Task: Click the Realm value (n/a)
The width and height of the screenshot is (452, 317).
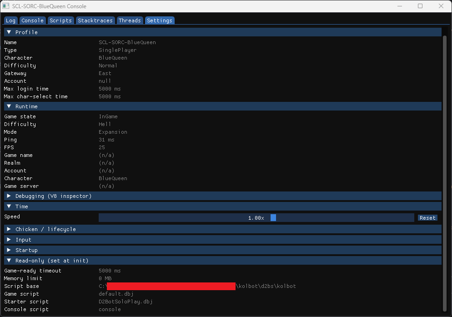Action: 106,163
